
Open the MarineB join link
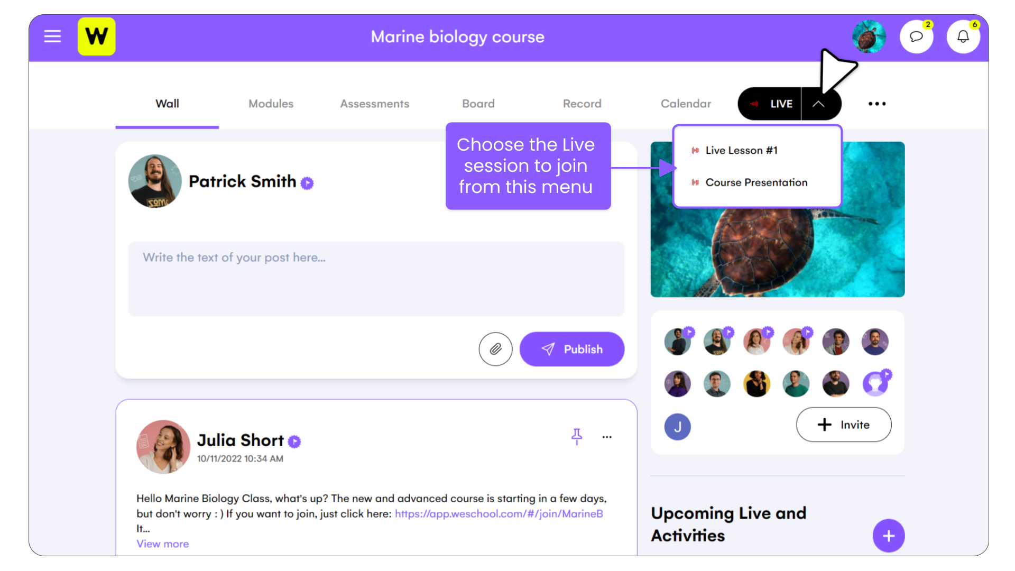[x=499, y=513]
